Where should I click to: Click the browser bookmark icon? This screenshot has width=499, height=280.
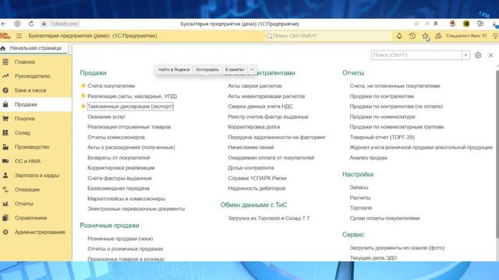[436, 24]
